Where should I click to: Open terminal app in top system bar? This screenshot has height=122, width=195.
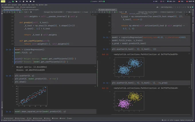coord(9,1)
